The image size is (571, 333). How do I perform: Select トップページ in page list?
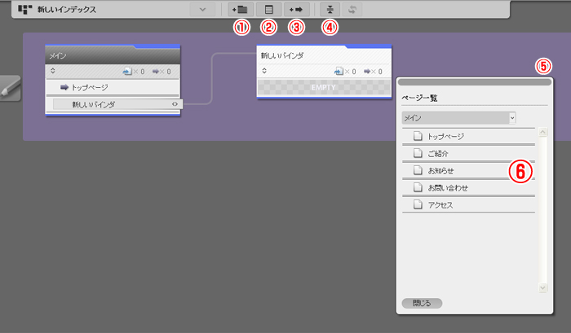click(x=469, y=136)
